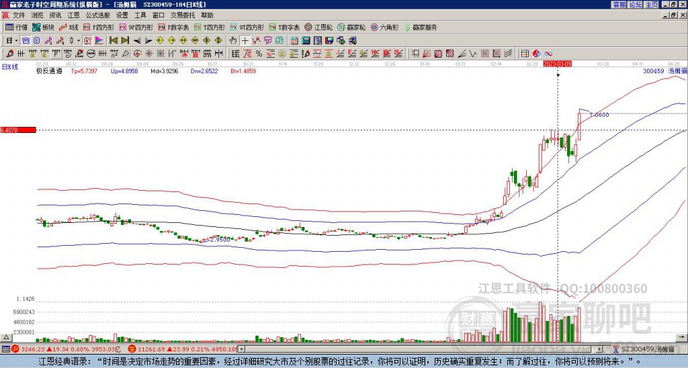
Task: Open the 行情 market quotes view
Action: pyautogui.click(x=16, y=28)
